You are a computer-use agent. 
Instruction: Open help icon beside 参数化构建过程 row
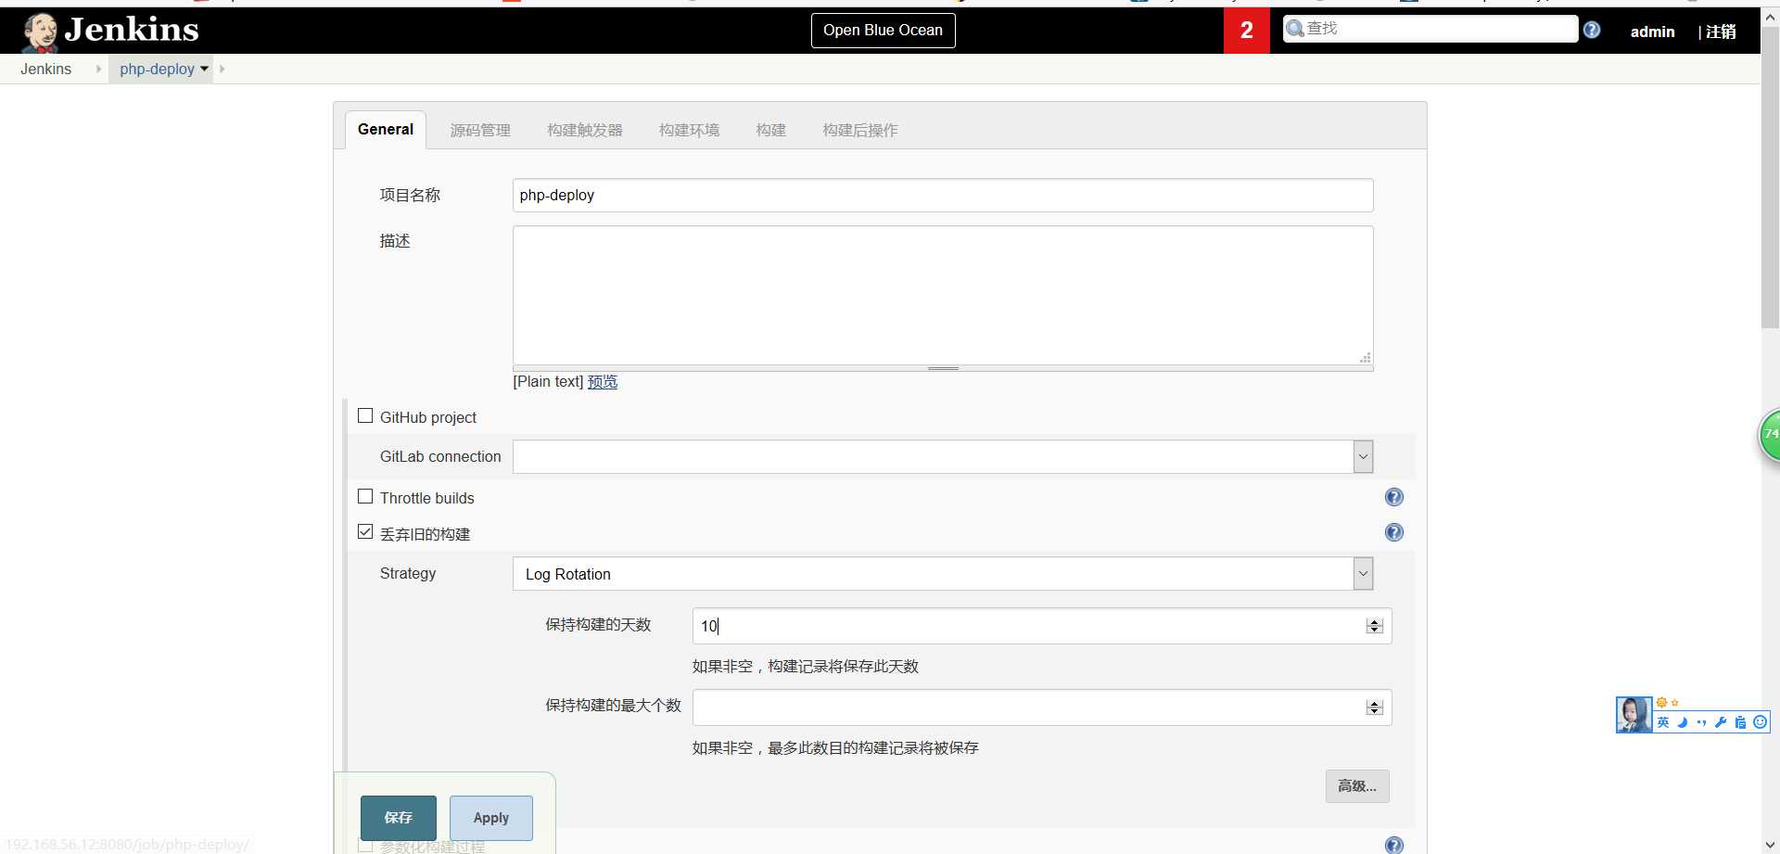[1393, 845]
